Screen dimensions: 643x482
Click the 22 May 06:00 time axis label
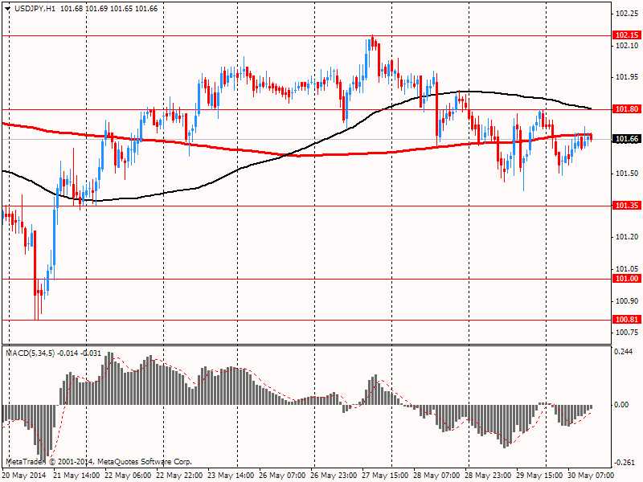[x=128, y=476]
